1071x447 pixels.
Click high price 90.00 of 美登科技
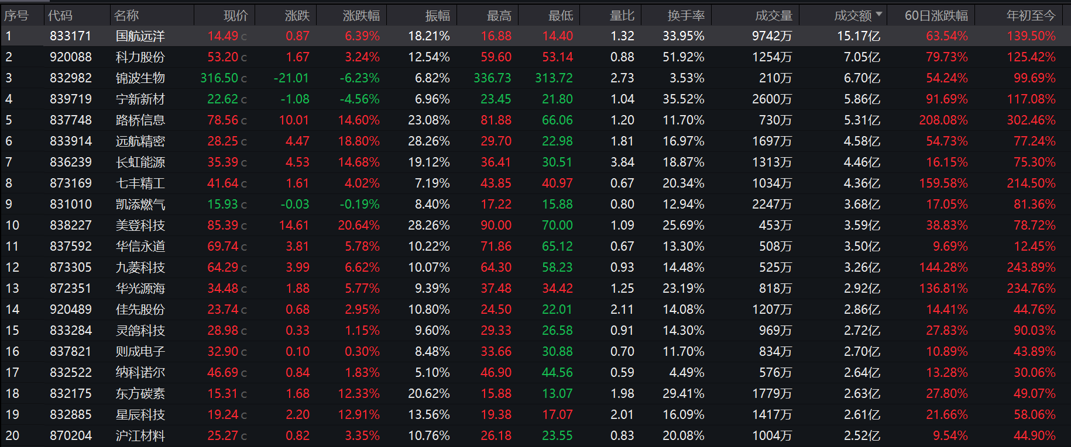pos(496,226)
